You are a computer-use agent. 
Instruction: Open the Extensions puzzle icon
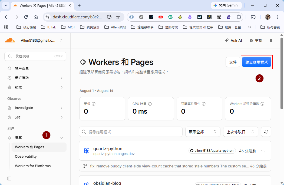tap(239, 17)
